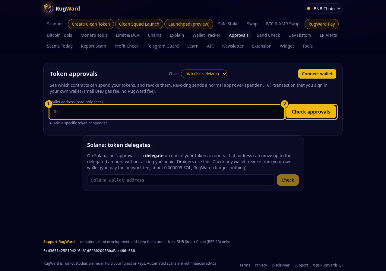Open the Privacy footer link
Viewport: 386px width, 271px height.
261,265
